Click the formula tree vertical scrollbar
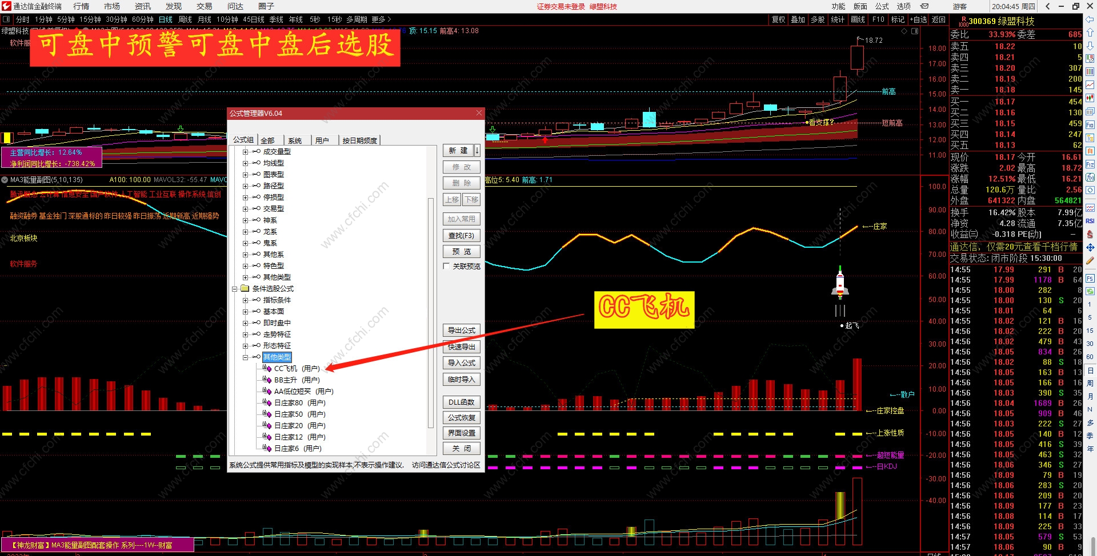Viewport: 1097px width, 556px height. (x=431, y=313)
